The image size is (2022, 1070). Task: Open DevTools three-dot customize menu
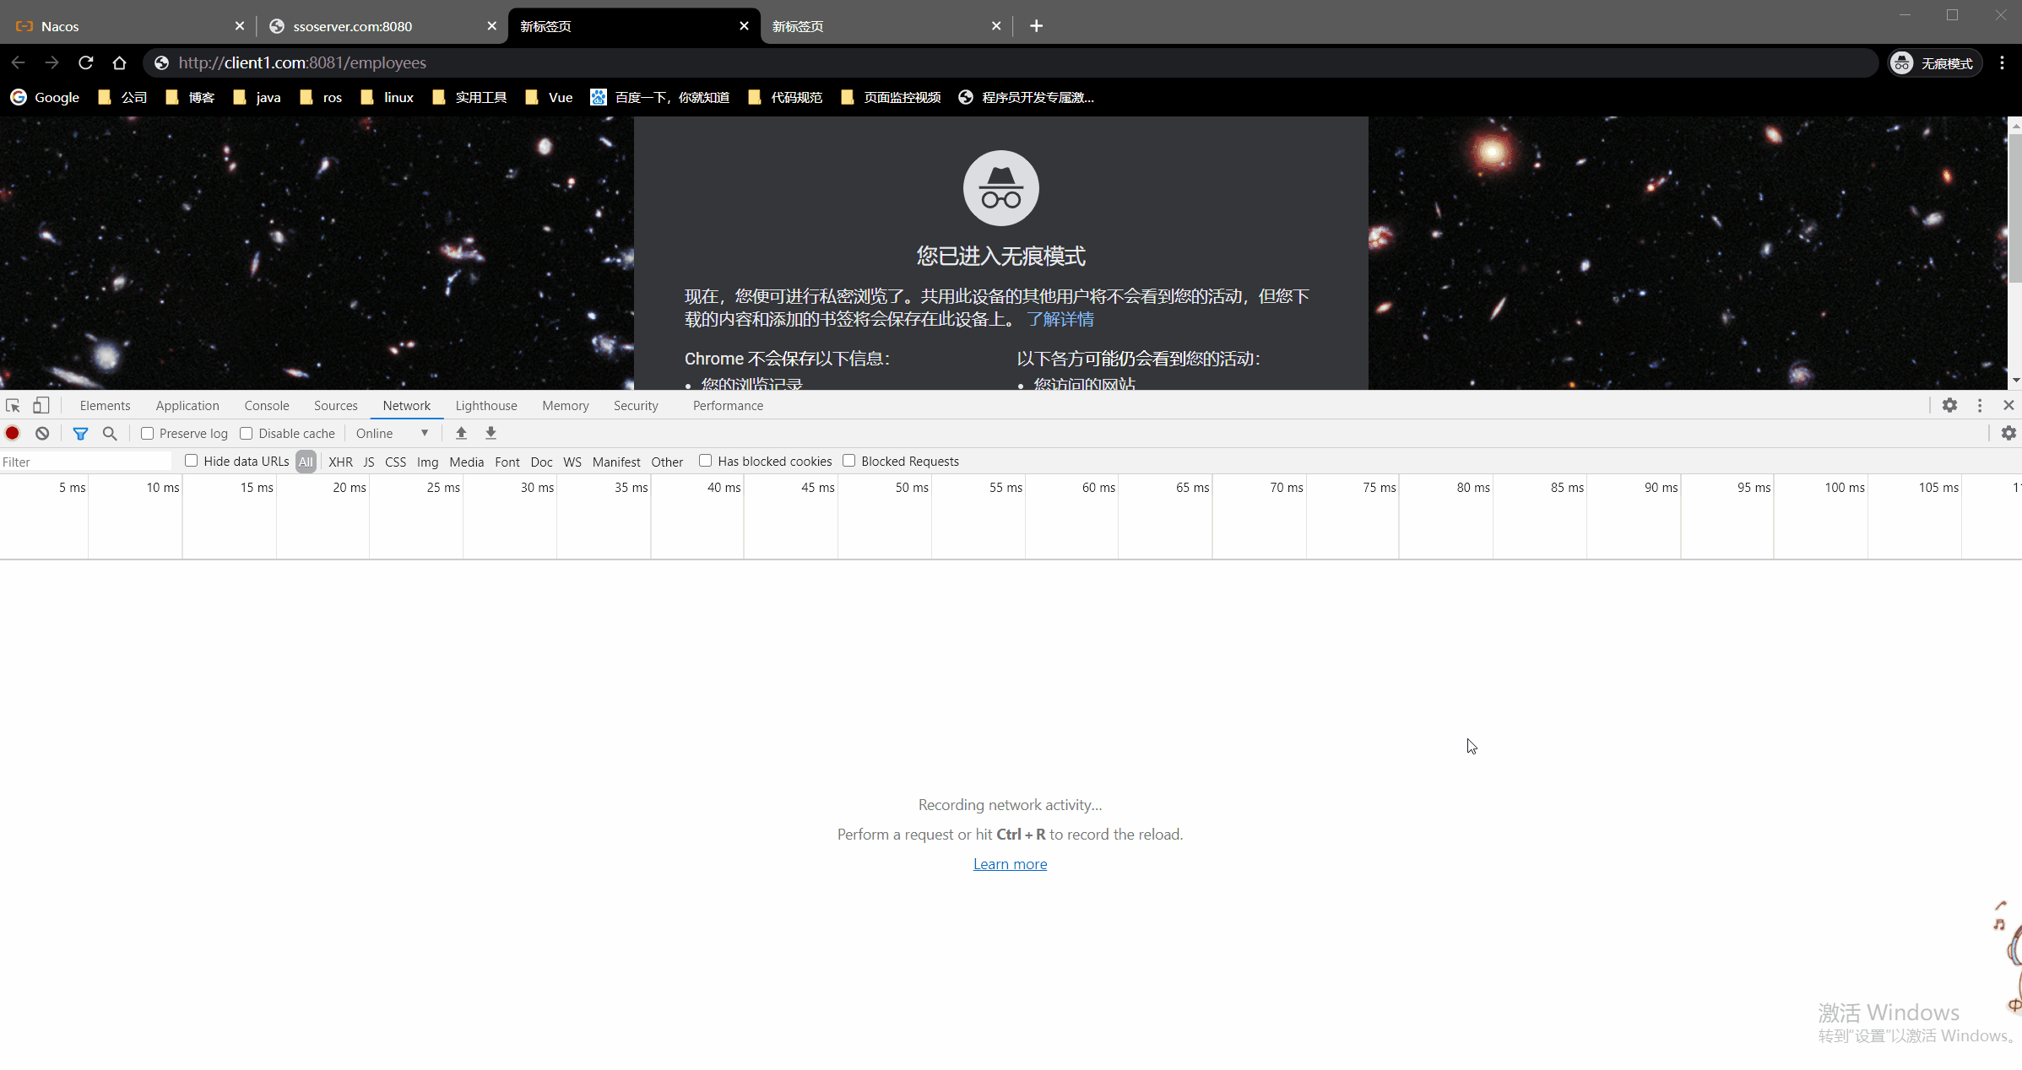(1979, 405)
